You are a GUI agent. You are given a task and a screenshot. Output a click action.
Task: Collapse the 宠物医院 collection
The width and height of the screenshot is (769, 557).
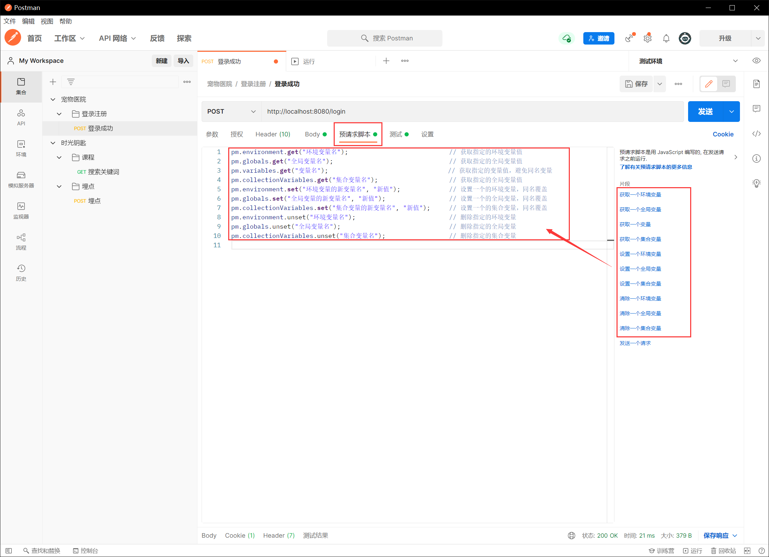click(x=53, y=99)
